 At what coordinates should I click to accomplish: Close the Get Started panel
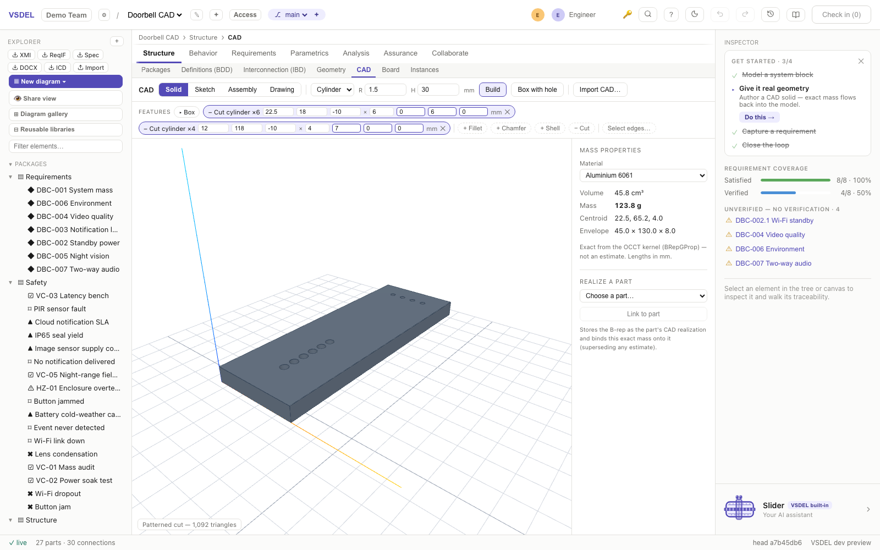861,61
